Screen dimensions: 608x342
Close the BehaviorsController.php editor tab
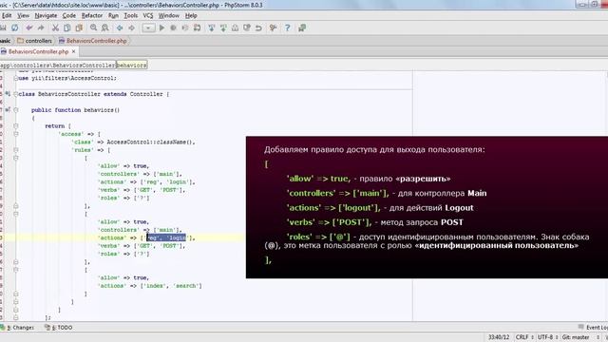click(74, 51)
